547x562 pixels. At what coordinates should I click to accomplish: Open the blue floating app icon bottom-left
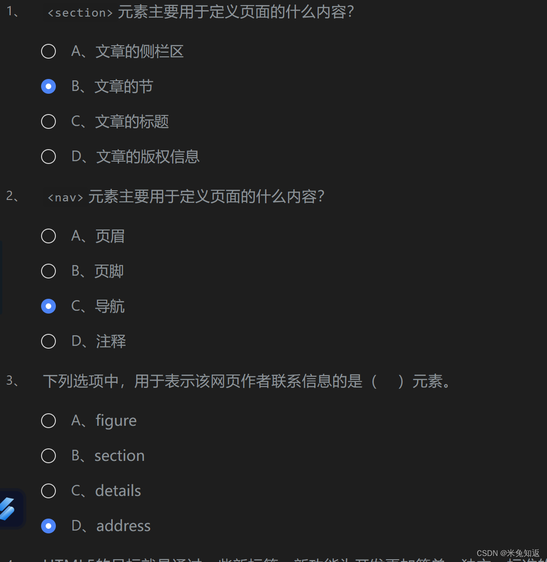point(10,508)
